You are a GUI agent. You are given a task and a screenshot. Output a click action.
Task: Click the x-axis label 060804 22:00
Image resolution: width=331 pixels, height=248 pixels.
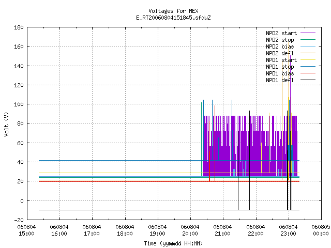pos(255,230)
